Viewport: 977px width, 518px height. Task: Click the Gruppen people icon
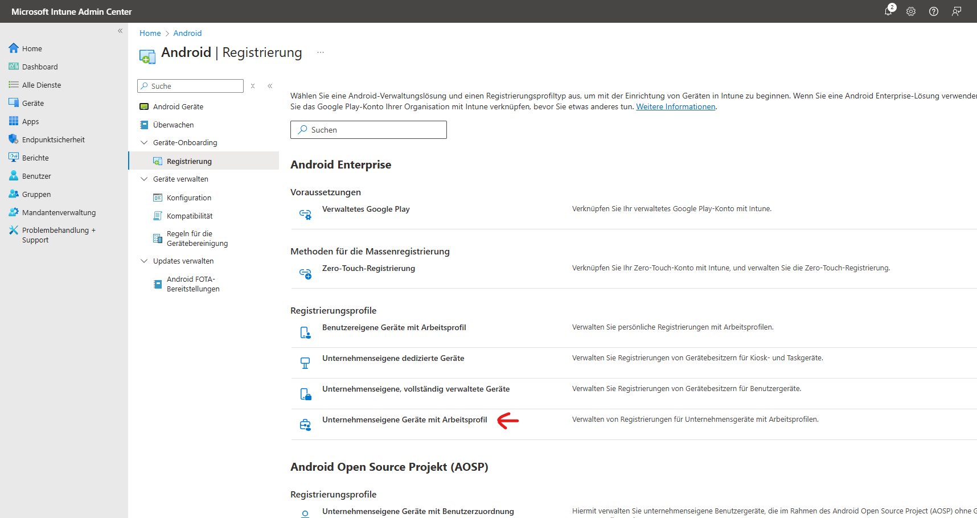click(14, 194)
